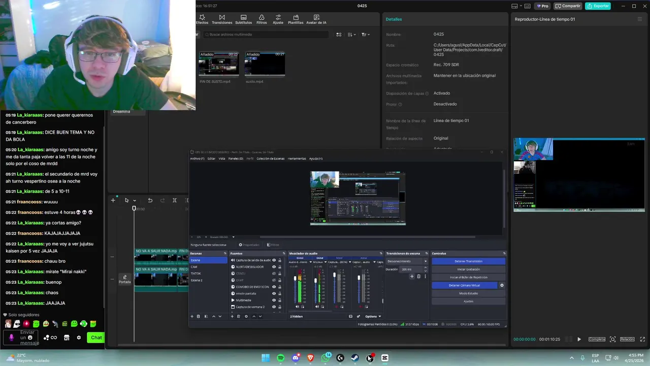Open the player panel hamburger menu

click(x=639, y=19)
